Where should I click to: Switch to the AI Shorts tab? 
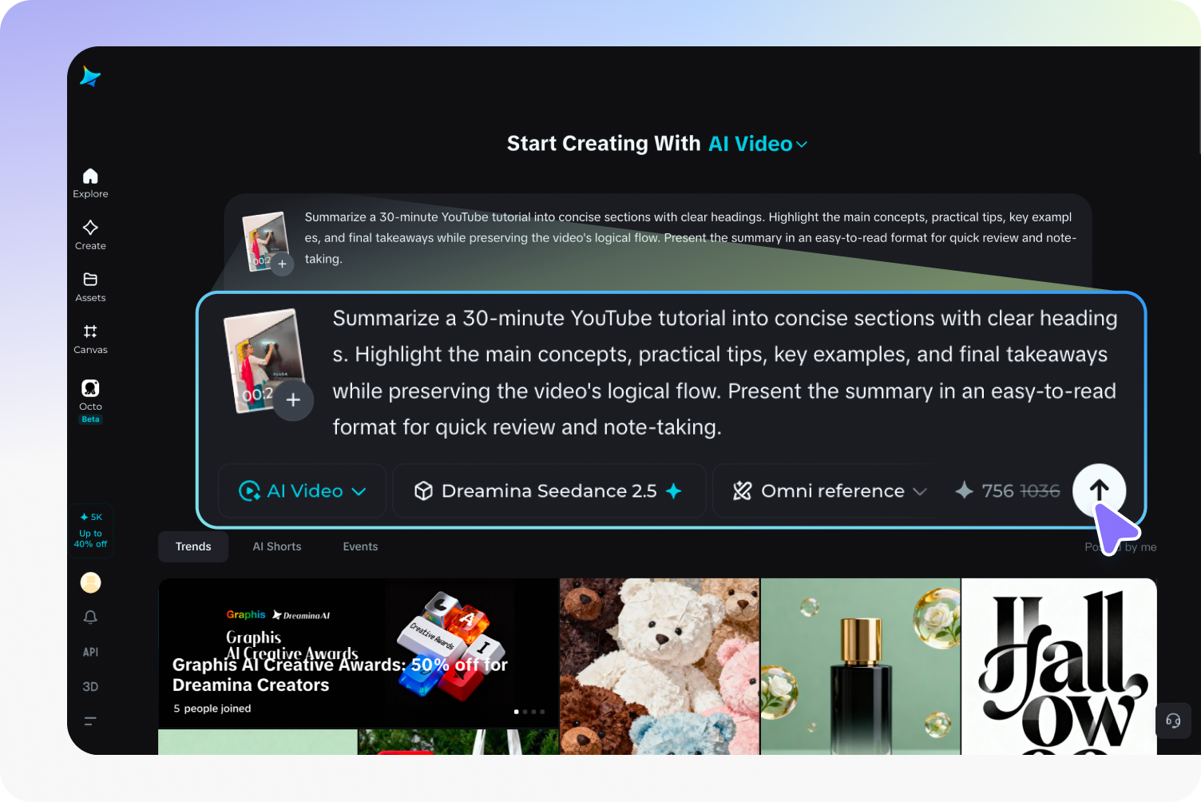pos(277,546)
